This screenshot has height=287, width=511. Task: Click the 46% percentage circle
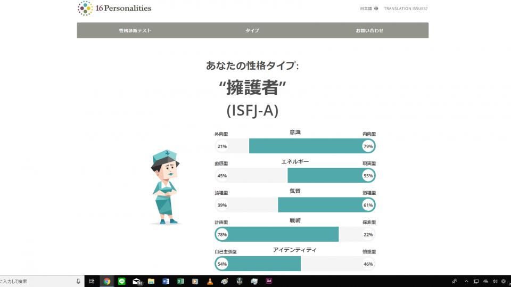point(368,264)
